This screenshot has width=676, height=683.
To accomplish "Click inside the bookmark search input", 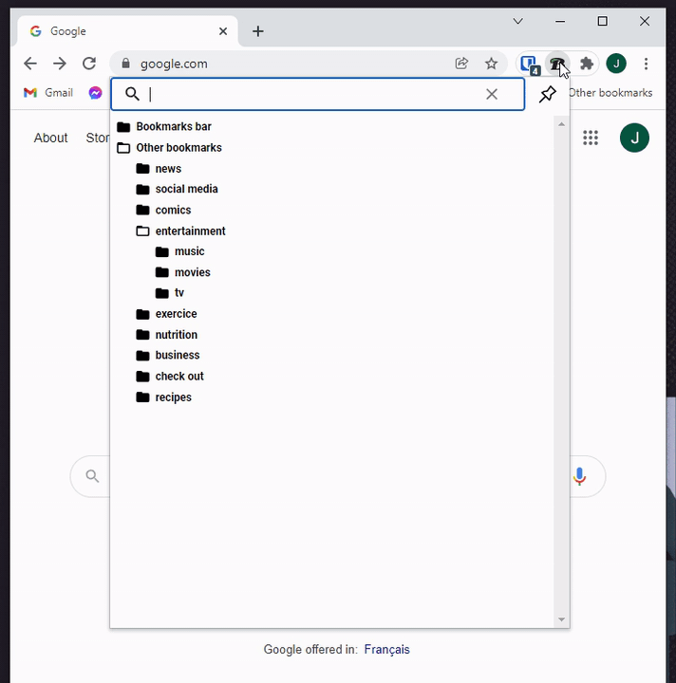I will pos(313,94).
